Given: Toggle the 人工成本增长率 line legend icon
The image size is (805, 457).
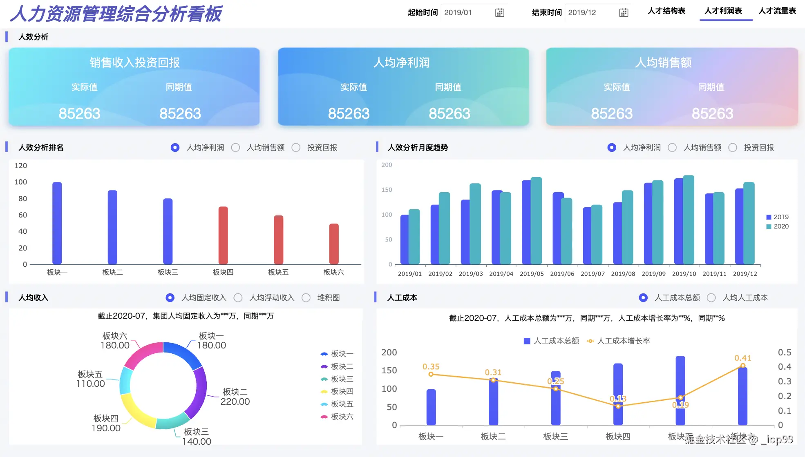Looking at the screenshot, I should click(x=590, y=341).
